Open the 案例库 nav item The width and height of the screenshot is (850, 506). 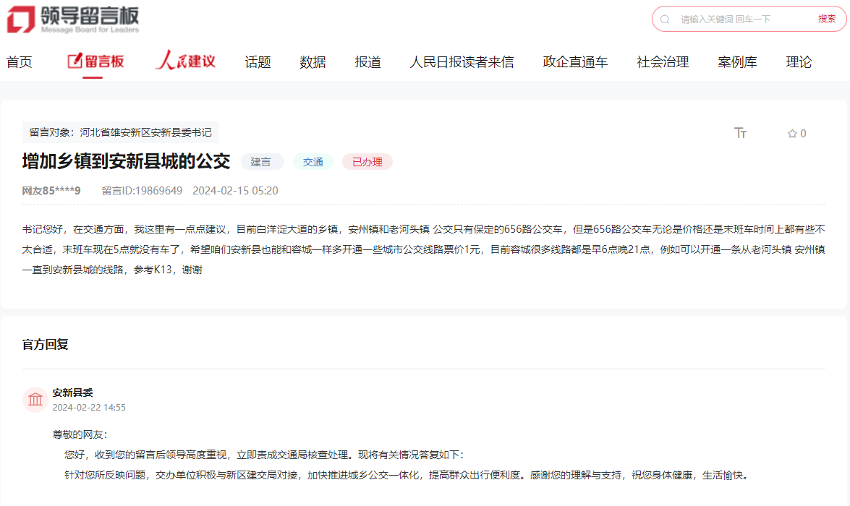[737, 62]
